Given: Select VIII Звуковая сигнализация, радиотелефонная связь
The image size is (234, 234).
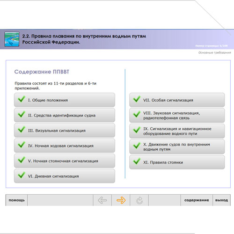Looking at the screenshot, I should pyautogui.click(x=177, y=115).
